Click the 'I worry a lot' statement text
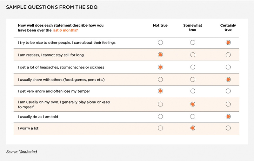 [x=28, y=128]
